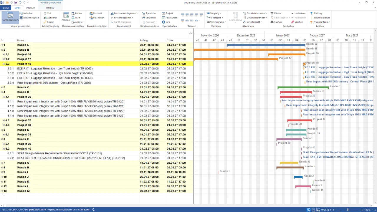Select third view layout icon in status bar

tap(318, 210)
